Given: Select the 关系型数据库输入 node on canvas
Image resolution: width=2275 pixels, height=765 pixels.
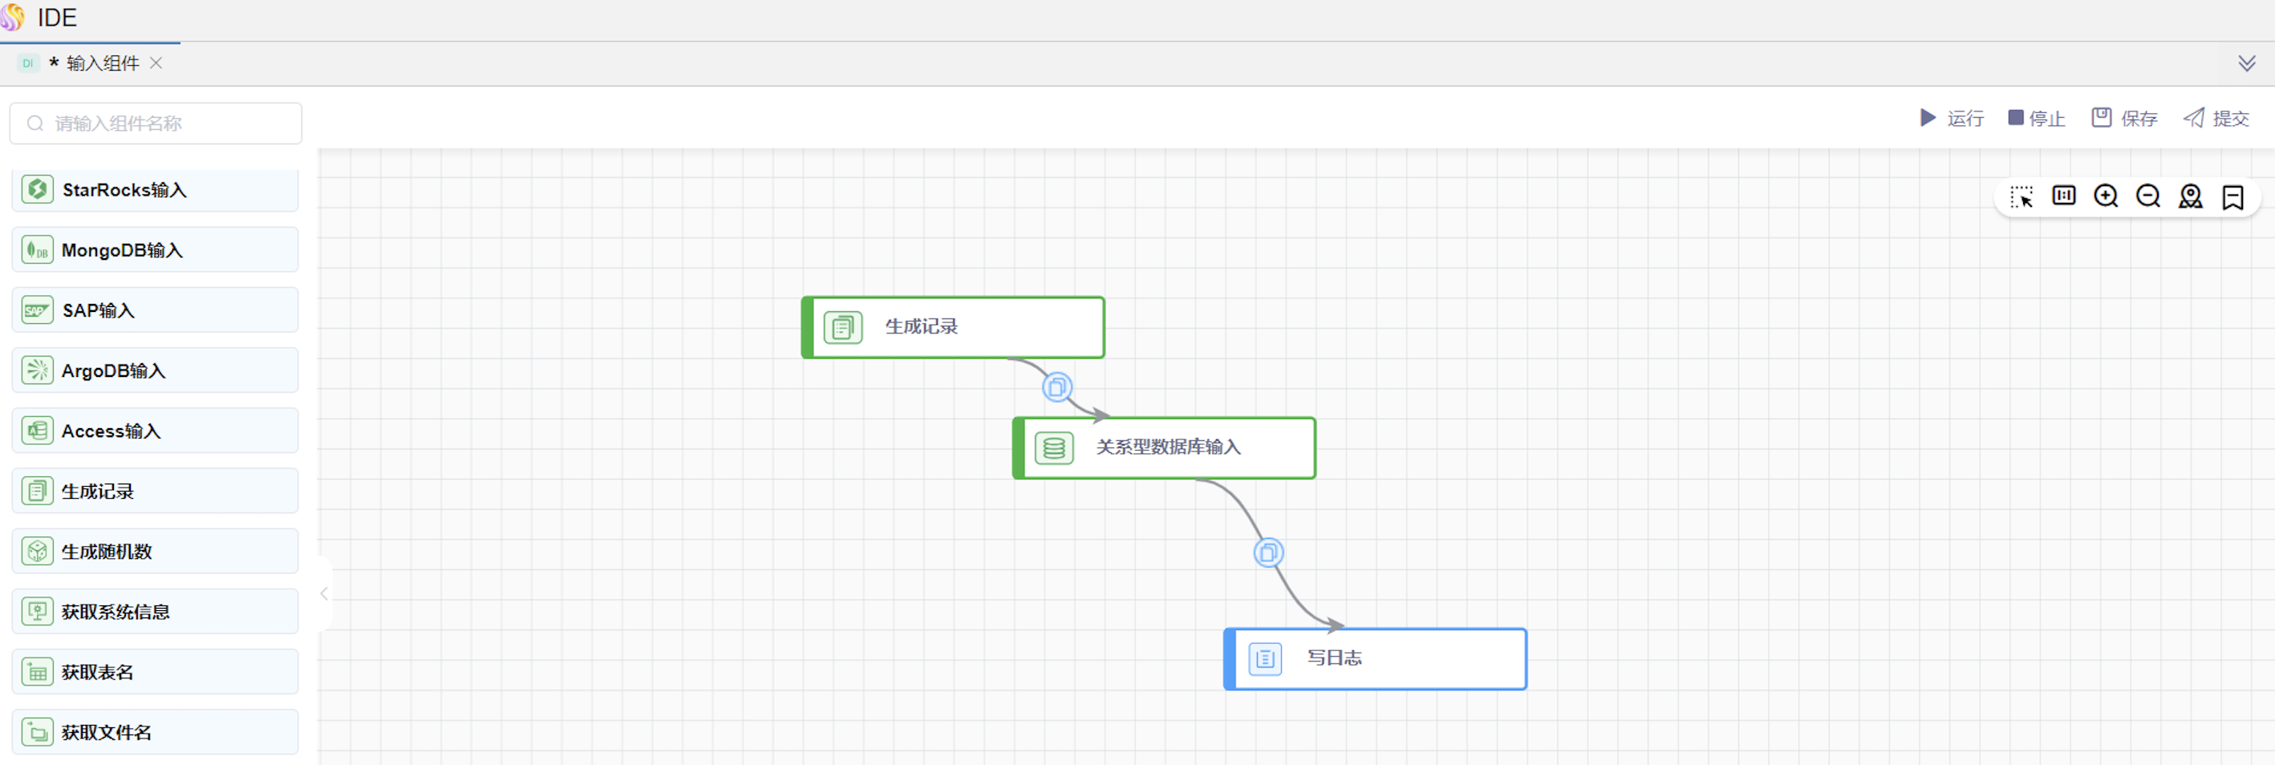Looking at the screenshot, I should click(x=1166, y=447).
